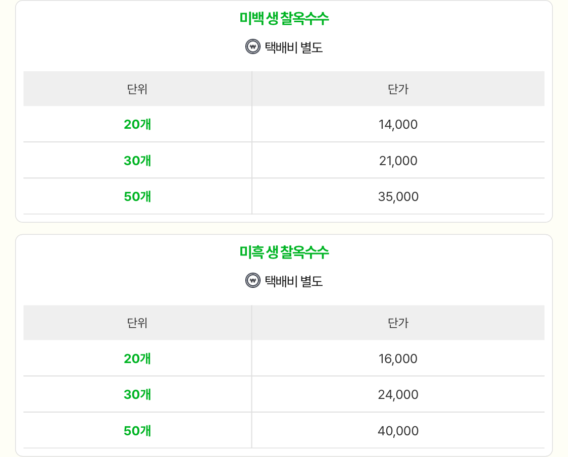
Task: Select the 20개 row in 미백 table
Action: click(x=284, y=124)
